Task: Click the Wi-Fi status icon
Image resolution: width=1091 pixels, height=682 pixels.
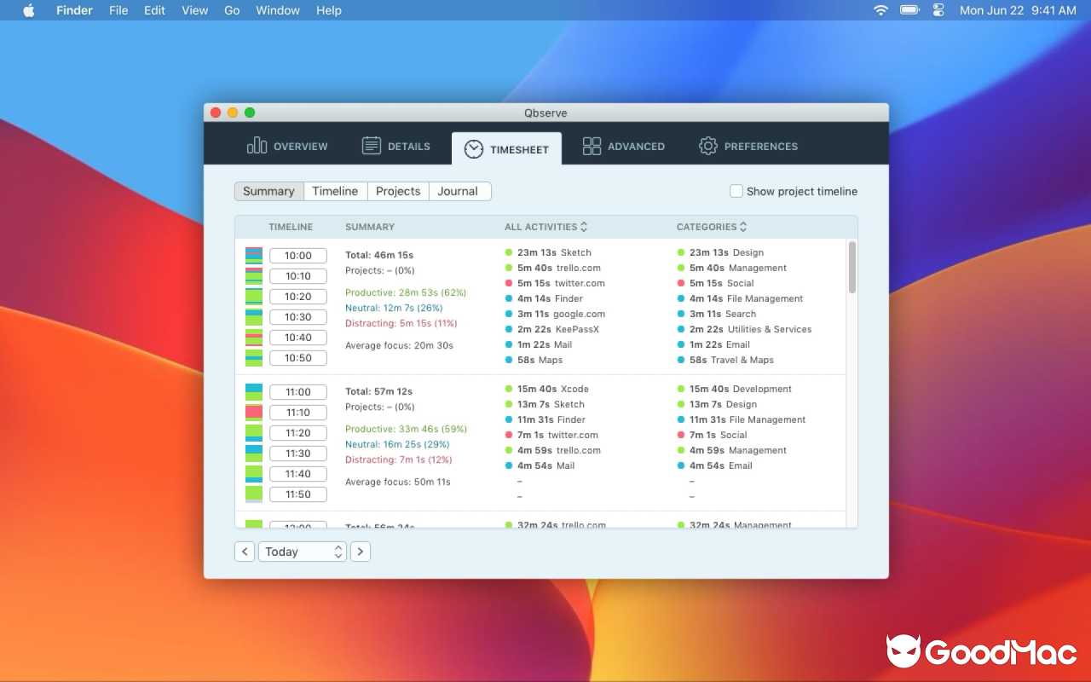Action: (x=880, y=10)
